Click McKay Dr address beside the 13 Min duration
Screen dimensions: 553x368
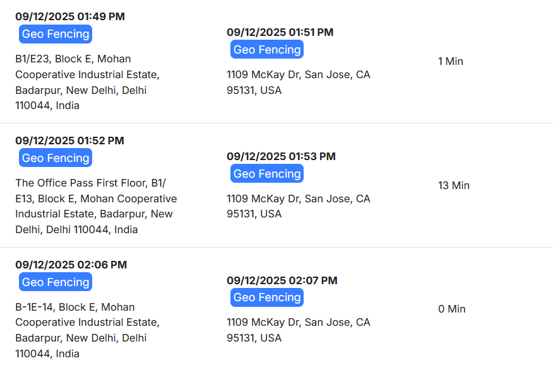click(x=298, y=206)
